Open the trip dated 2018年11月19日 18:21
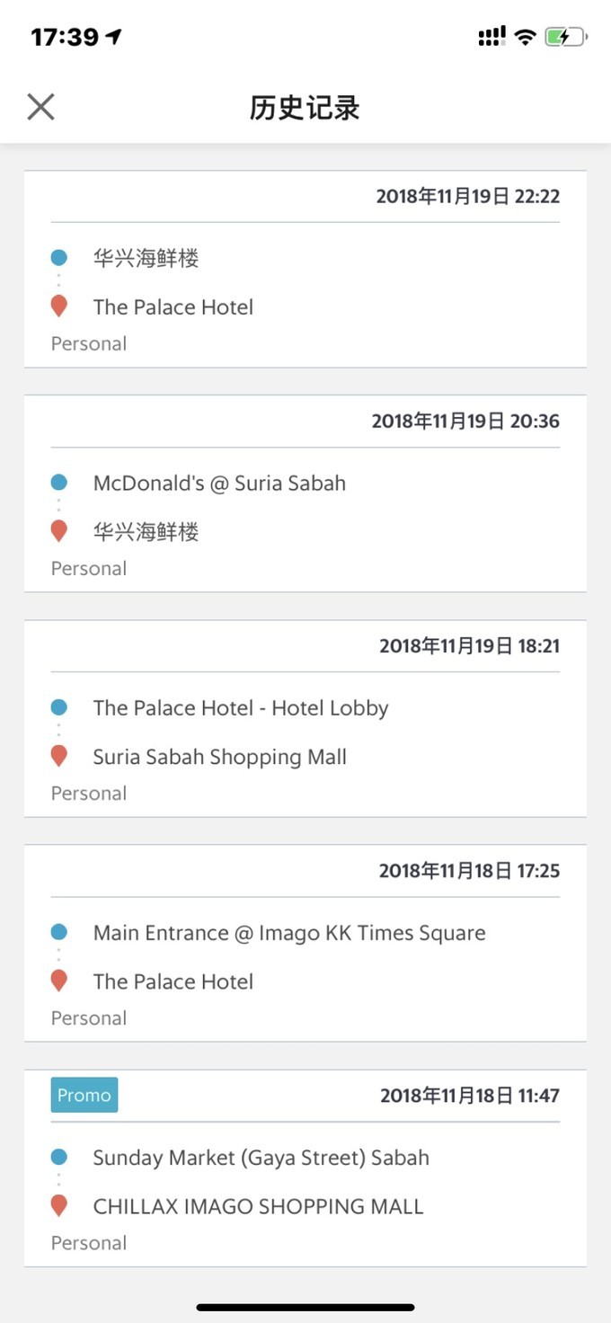Image resolution: width=611 pixels, height=1323 pixels. coord(305,718)
